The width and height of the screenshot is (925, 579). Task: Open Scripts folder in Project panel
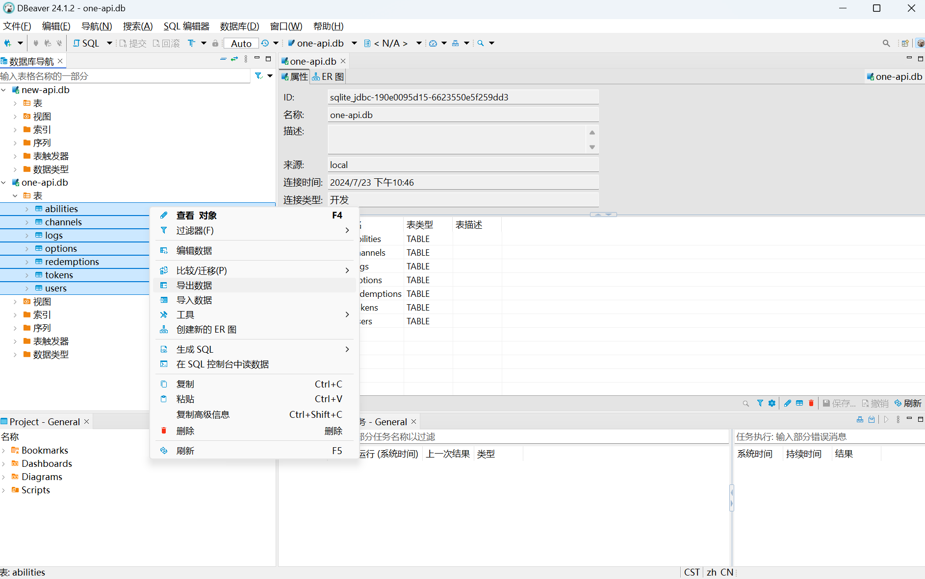[x=35, y=490]
